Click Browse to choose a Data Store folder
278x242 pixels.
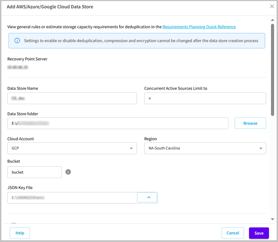click(x=250, y=123)
